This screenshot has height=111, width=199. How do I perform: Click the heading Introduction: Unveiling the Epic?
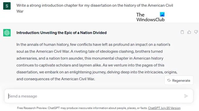[x=61, y=33]
